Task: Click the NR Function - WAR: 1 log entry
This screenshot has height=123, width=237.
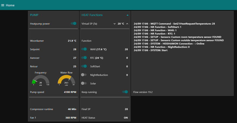Action: click(155, 30)
